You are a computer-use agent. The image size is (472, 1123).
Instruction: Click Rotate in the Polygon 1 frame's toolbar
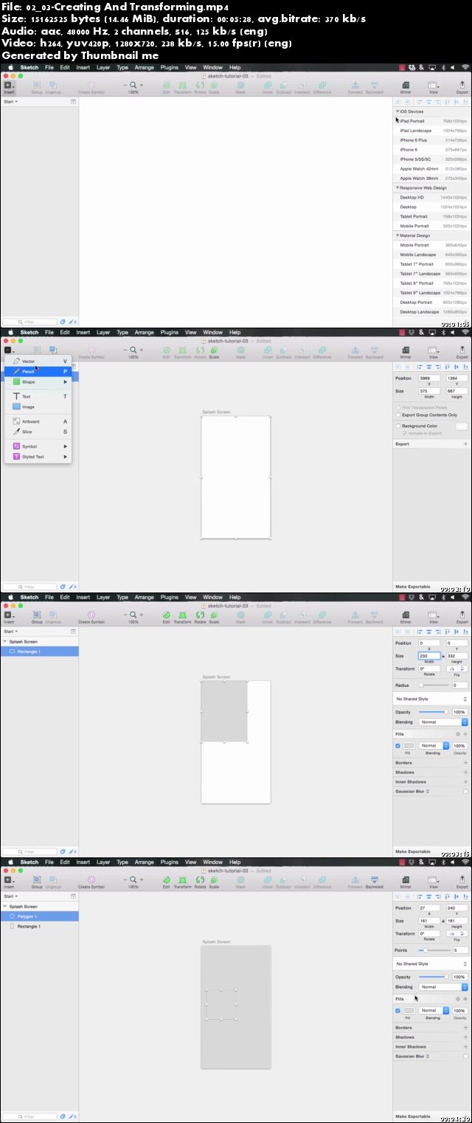[x=200, y=881]
